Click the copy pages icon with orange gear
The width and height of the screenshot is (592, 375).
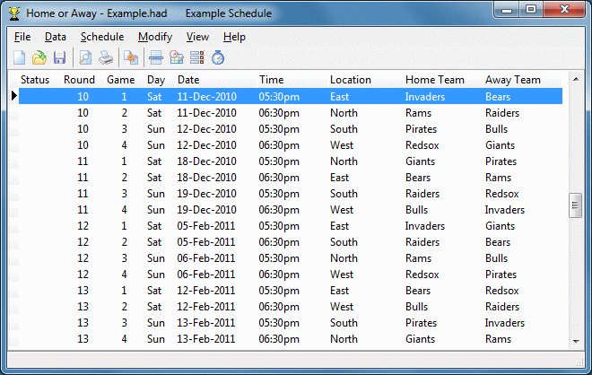tap(131, 57)
